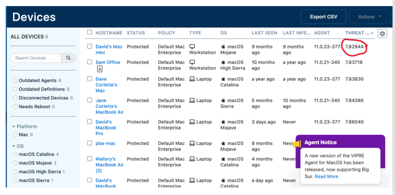Open Mallory's MacBook Air (2) link

[110, 165]
